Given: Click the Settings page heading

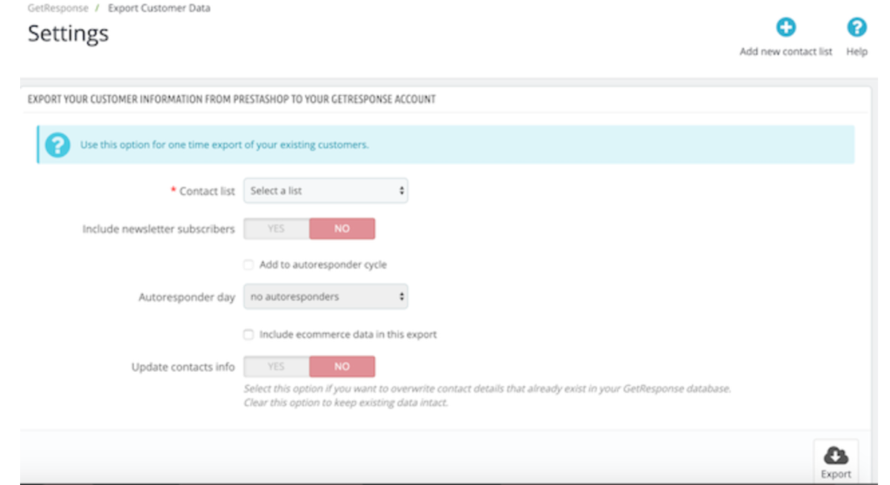Looking at the screenshot, I should click(68, 34).
